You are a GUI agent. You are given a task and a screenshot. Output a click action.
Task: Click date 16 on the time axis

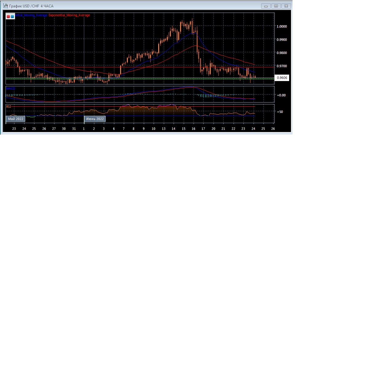point(193,129)
